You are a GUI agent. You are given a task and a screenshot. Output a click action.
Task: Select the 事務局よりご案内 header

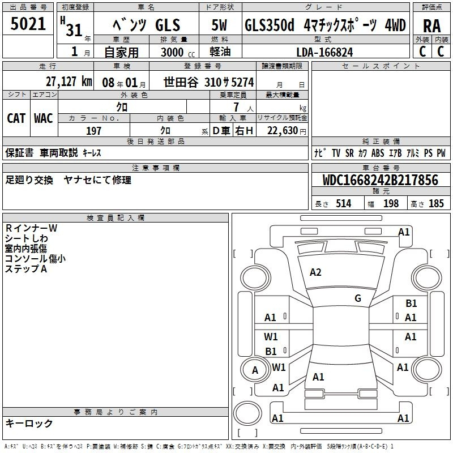[116, 412]
